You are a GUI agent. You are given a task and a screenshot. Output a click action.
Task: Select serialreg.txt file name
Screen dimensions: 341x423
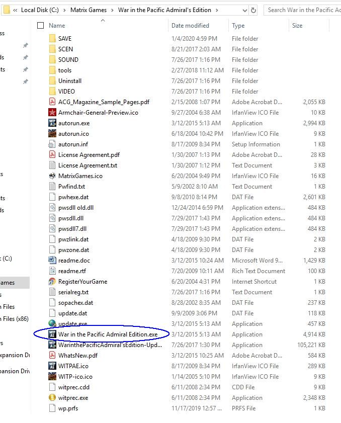[x=73, y=292]
